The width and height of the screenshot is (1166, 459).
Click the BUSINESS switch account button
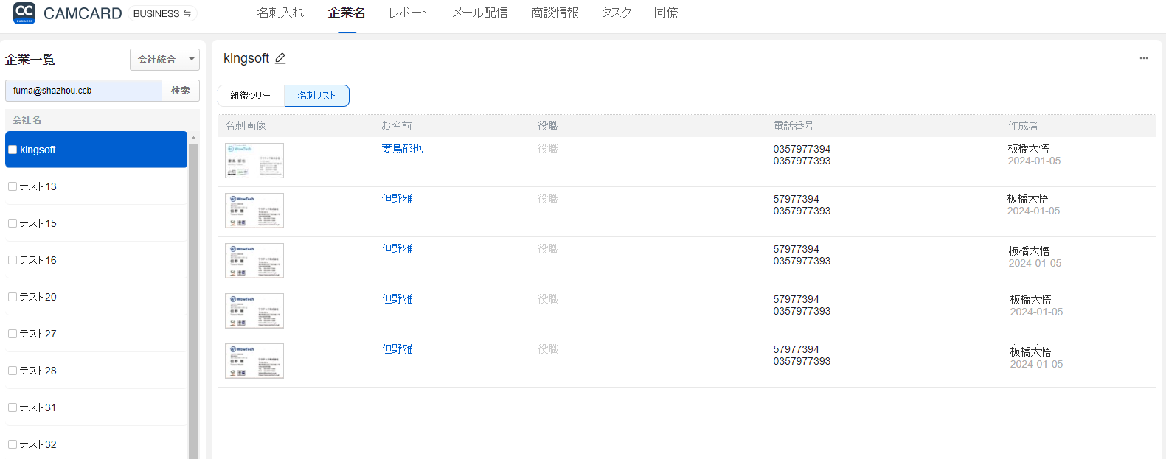(162, 13)
